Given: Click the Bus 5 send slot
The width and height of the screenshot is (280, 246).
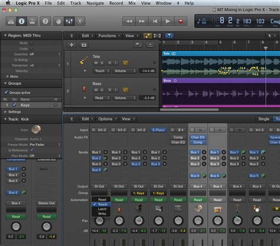Looking at the screenshot, I should click(x=96, y=170).
